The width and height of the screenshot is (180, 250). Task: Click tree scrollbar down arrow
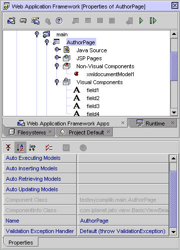pyautogui.click(x=174, y=113)
